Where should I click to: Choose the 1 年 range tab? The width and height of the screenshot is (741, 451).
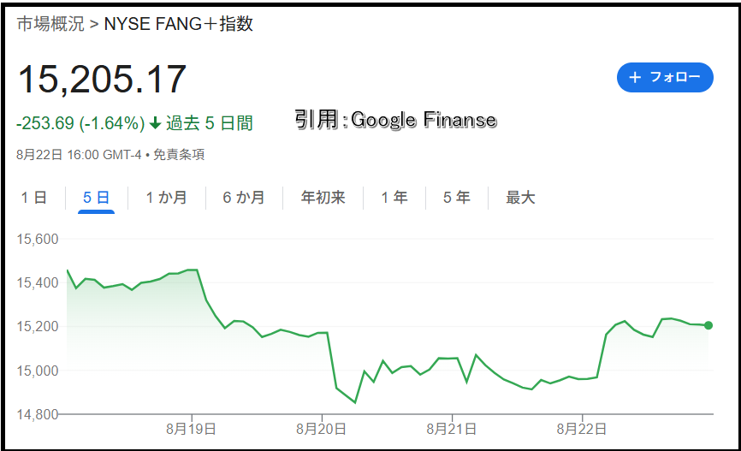[394, 197]
